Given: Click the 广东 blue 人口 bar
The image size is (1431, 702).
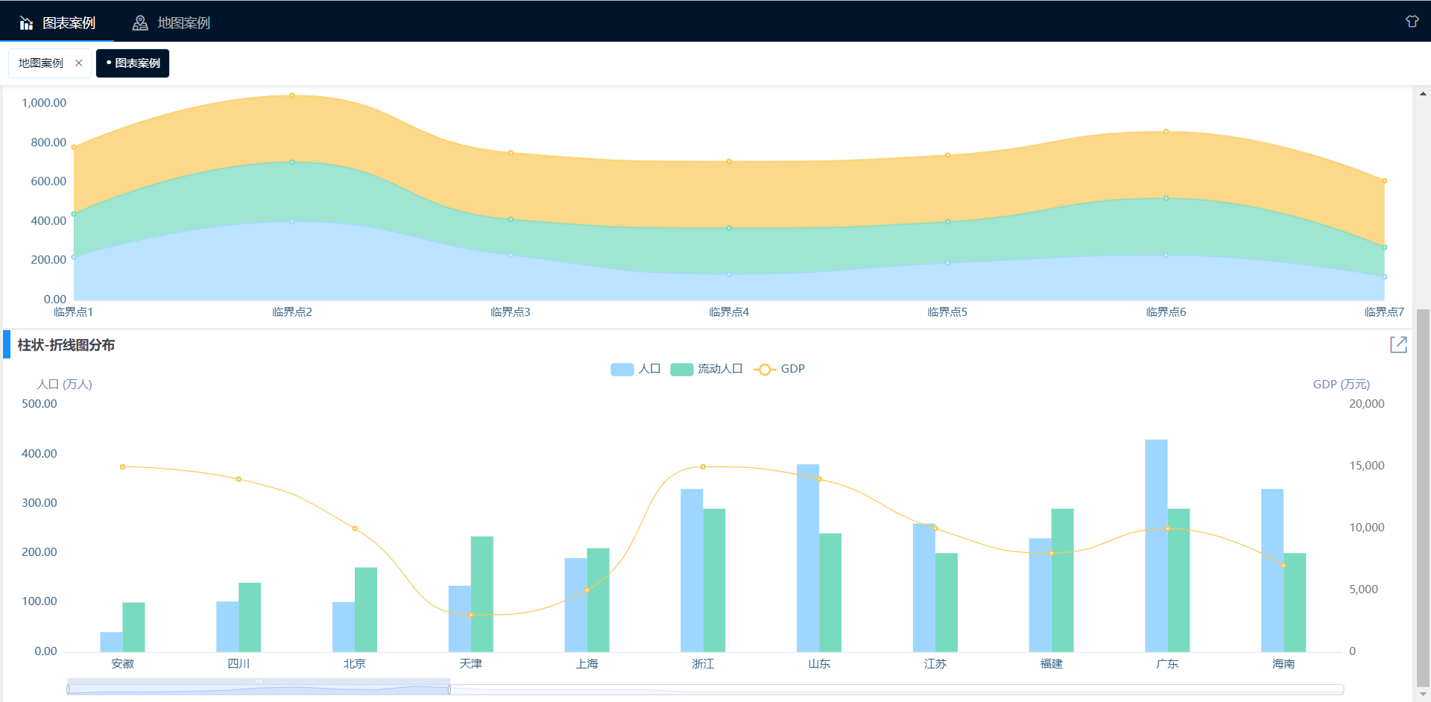Looking at the screenshot, I should click(x=1156, y=546).
